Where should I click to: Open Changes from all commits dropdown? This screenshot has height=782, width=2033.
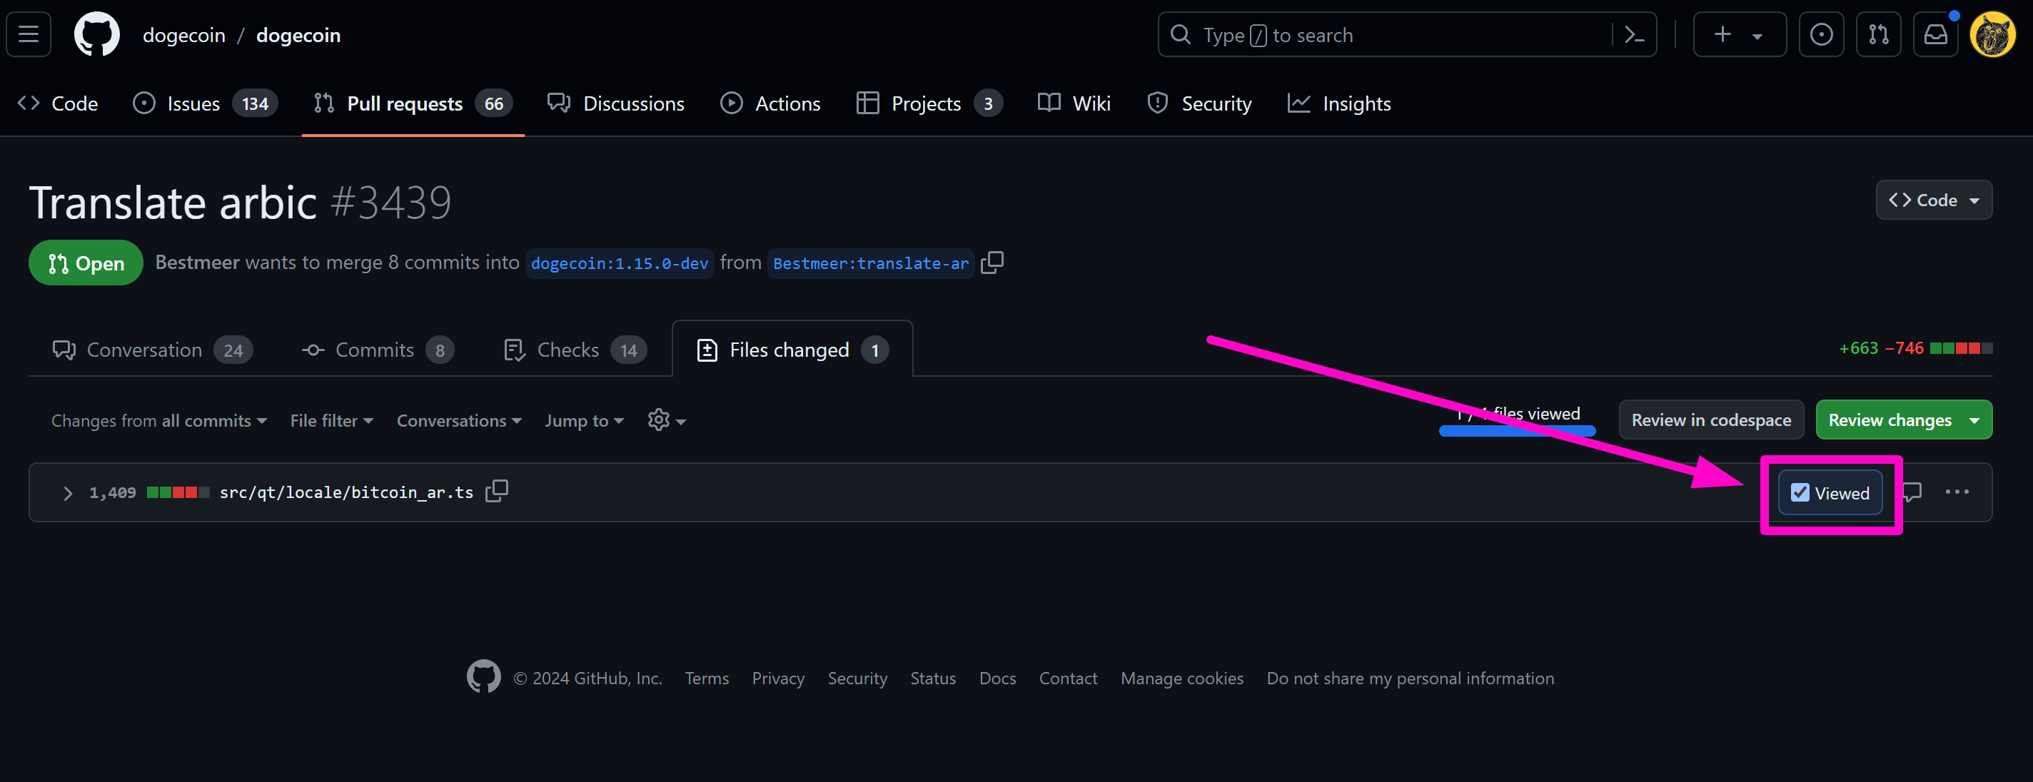pyautogui.click(x=158, y=420)
